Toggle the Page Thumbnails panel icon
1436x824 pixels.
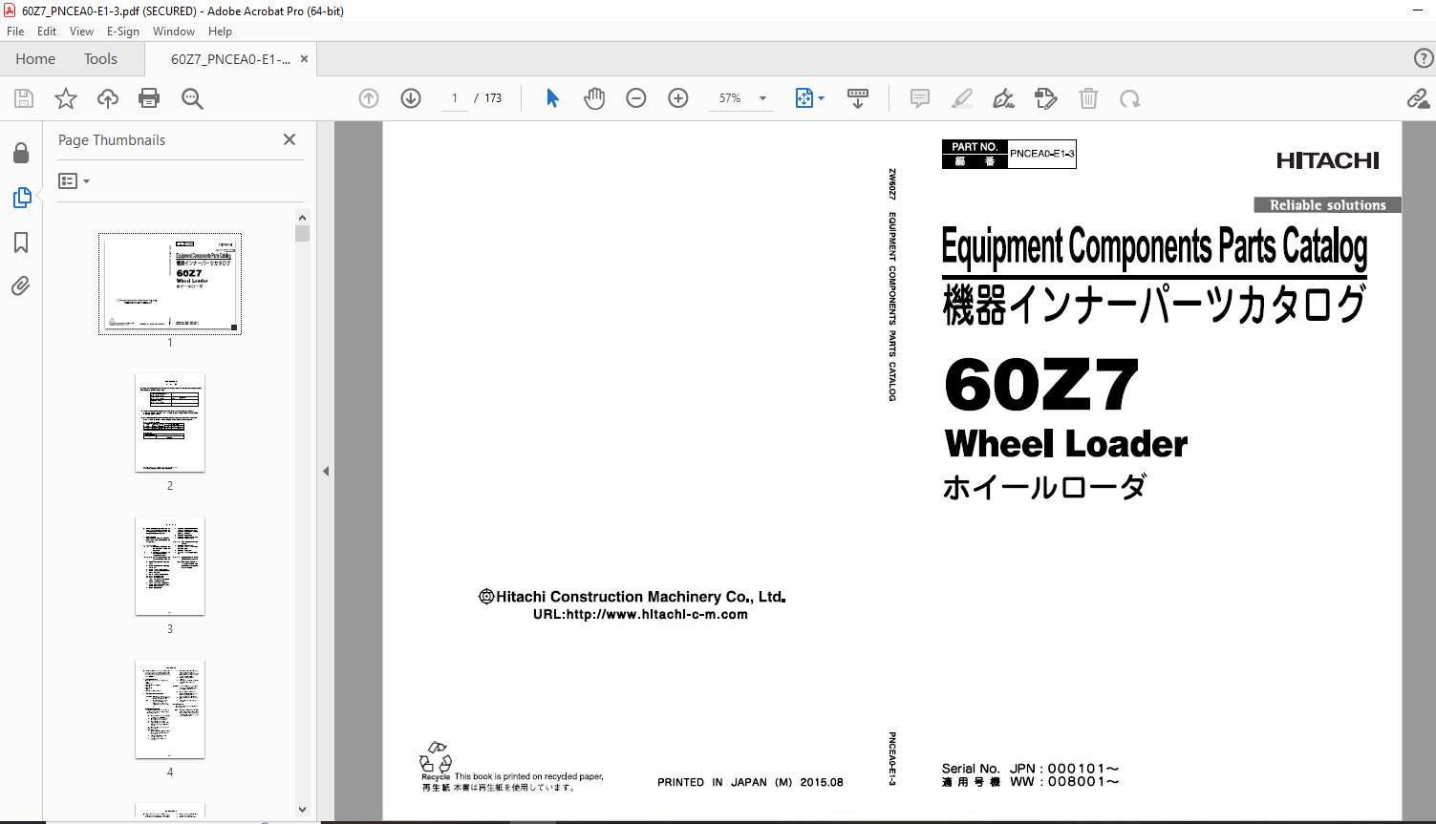click(21, 198)
